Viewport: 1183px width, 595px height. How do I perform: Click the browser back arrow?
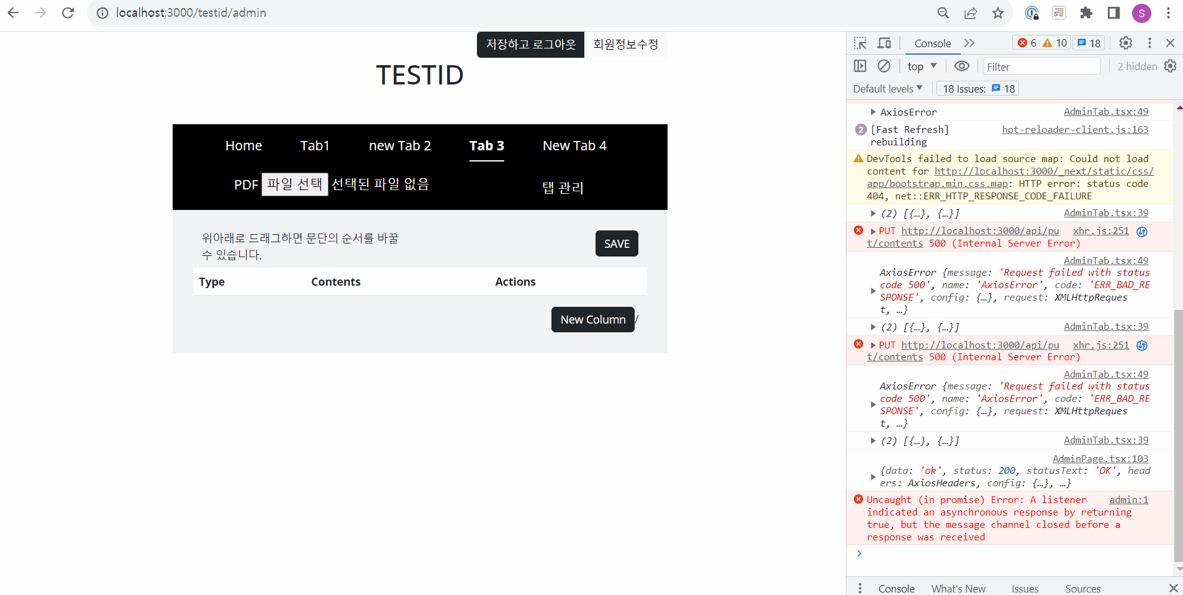[13, 12]
